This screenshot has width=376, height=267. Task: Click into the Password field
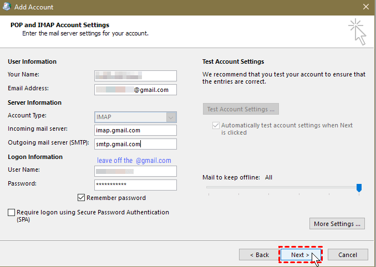(x=135, y=184)
